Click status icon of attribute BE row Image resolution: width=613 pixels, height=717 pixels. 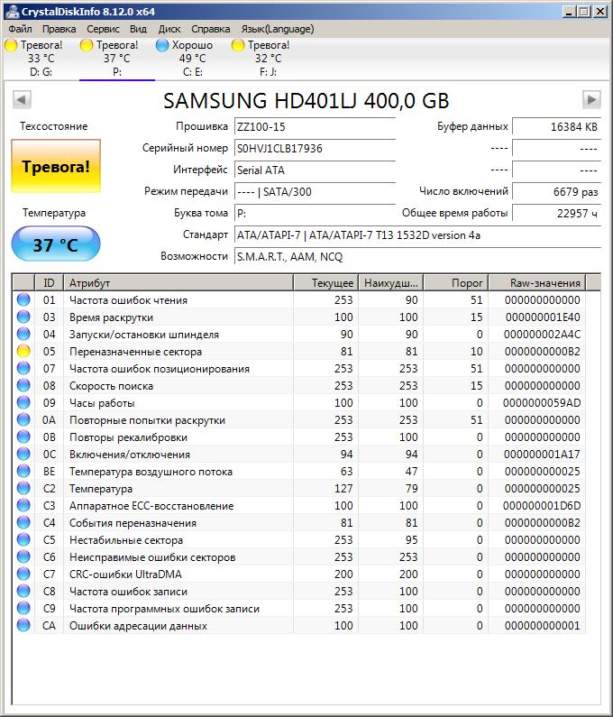coord(23,471)
